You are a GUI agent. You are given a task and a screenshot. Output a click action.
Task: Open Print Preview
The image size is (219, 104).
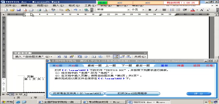[45, 10]
